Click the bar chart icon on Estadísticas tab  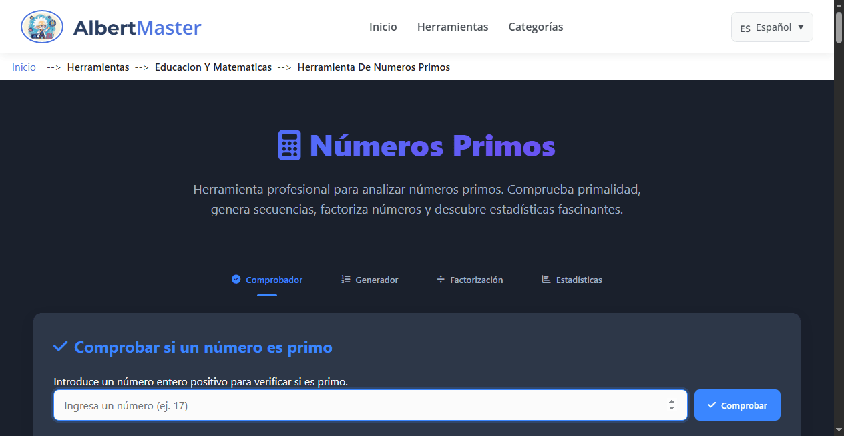(x=546, y=280)
